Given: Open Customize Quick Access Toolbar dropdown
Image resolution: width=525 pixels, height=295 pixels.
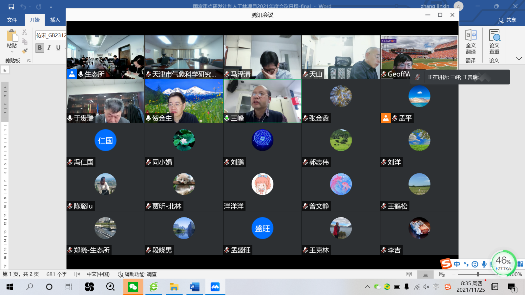Looking at the screenshot, I should click(51, 7).
